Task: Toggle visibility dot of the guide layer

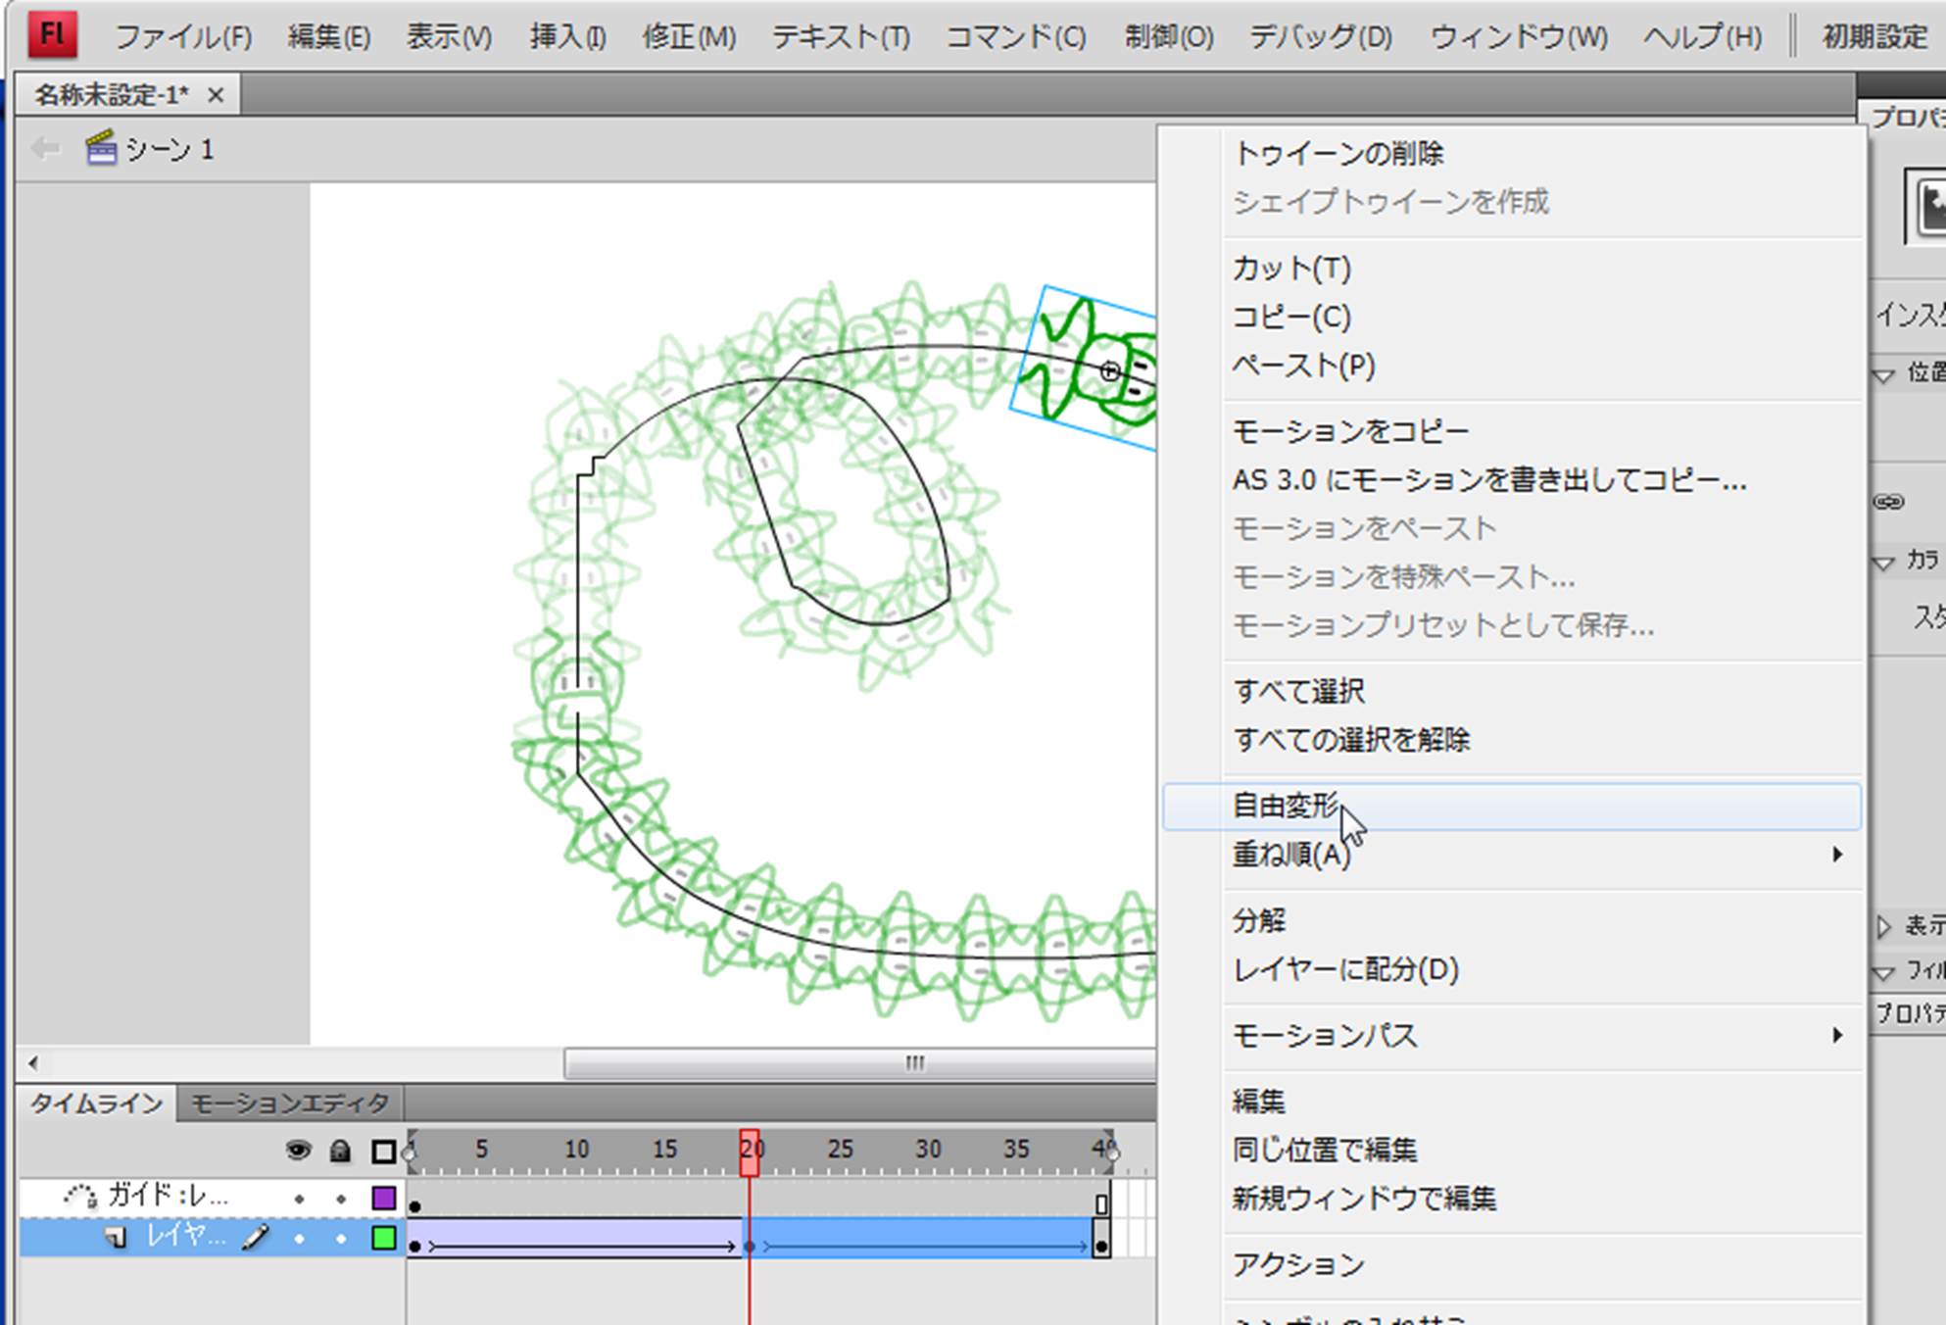Action: tap(299, 1198)
